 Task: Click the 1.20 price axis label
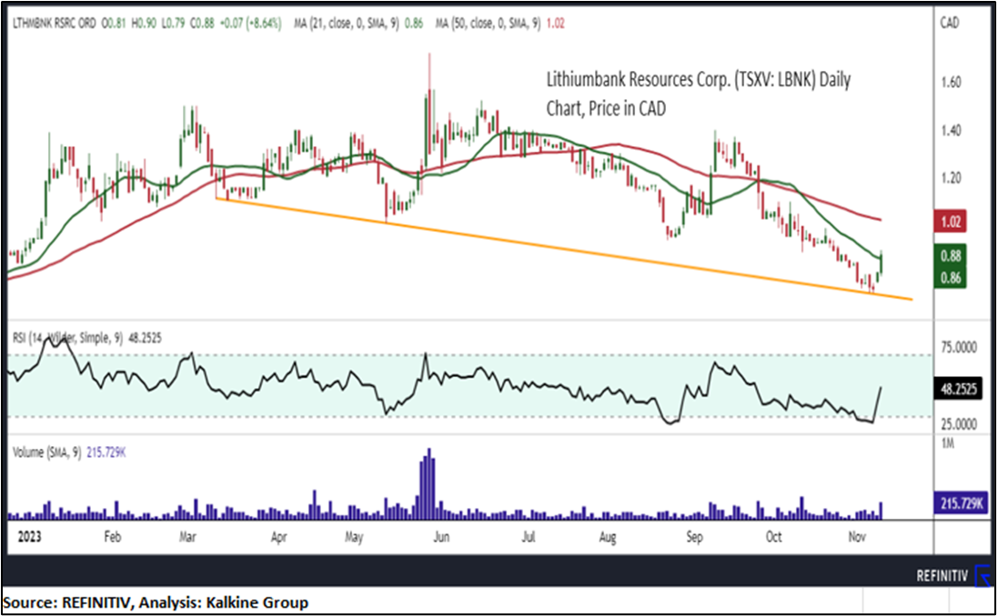pyautogui.click(x=951, y=178)
